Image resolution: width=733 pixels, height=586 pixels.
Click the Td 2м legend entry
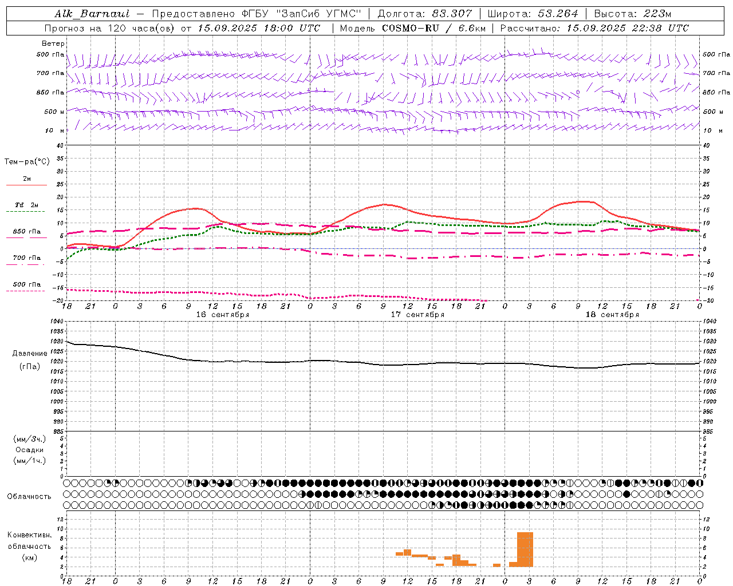coord(27,205)
